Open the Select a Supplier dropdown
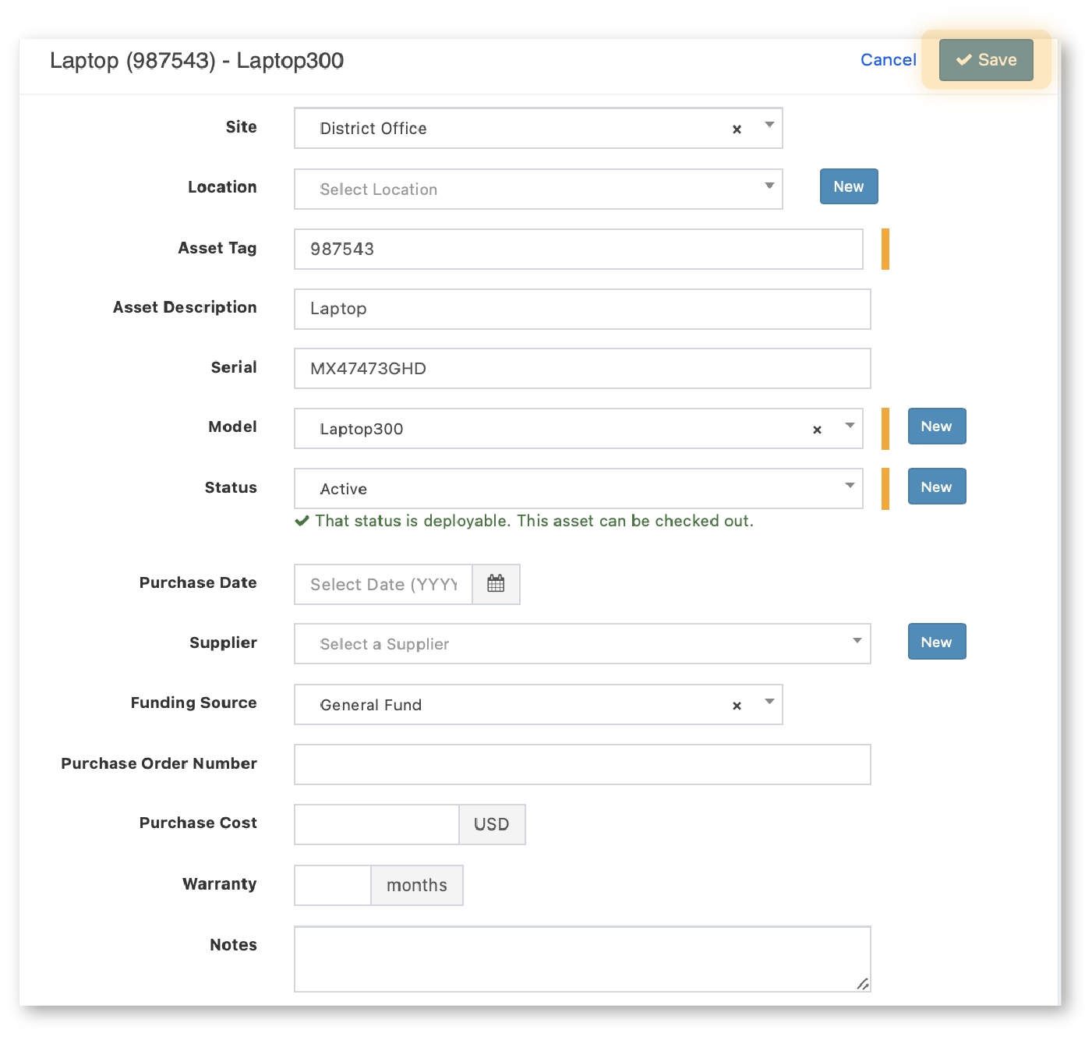Screen dimensions: 1092x1037 click(x=582, y=643)
